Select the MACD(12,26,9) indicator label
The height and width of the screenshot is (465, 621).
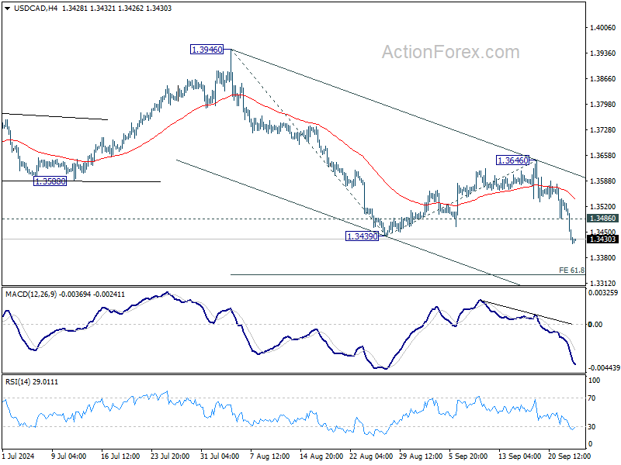(x=31, y=294)
